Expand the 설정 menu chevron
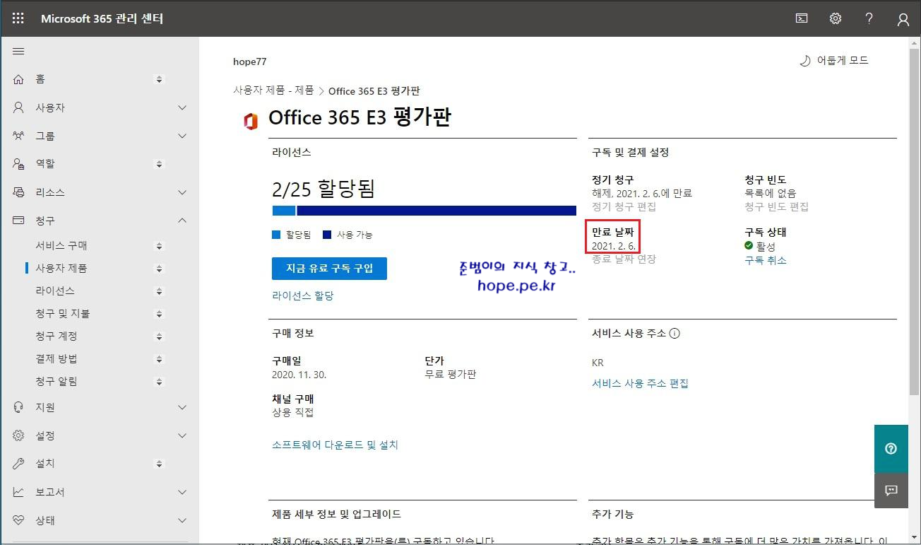The height and width of the screenshot is (545, 921). (x=182, y=435)
